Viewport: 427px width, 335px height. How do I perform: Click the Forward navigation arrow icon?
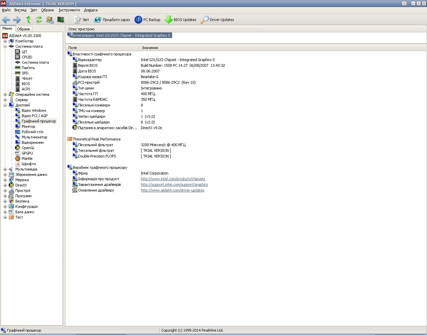(17, 20)
